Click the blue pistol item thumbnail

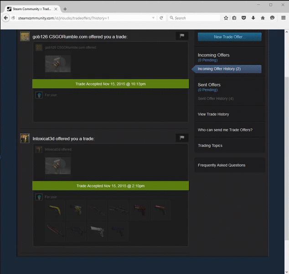tap(119, 231)
